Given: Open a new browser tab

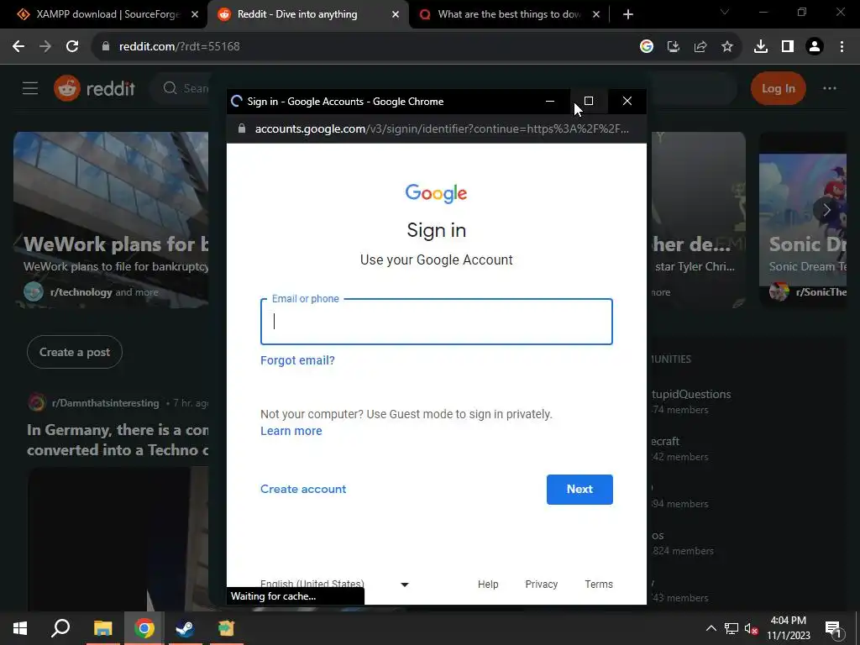Looking at the screenshot, I should click(628, 14).
